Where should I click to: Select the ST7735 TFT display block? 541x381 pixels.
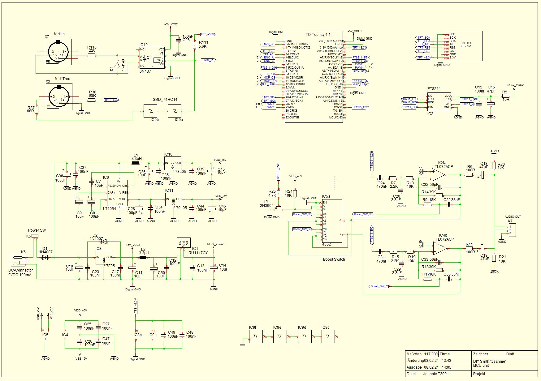coord(463,46)
